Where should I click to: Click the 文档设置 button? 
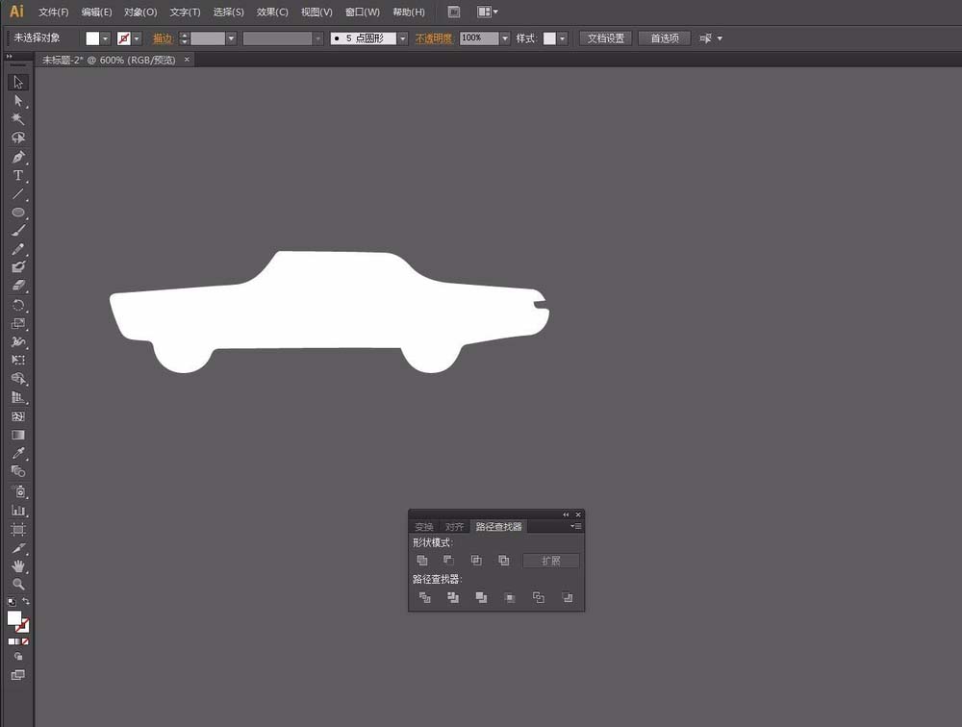click(x=605, y=38)
